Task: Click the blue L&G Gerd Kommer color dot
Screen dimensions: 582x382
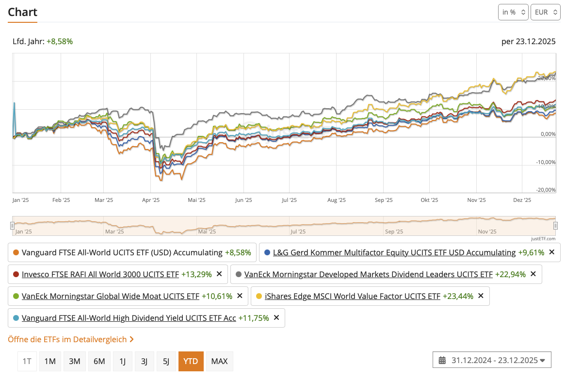Action: point(267,252)
